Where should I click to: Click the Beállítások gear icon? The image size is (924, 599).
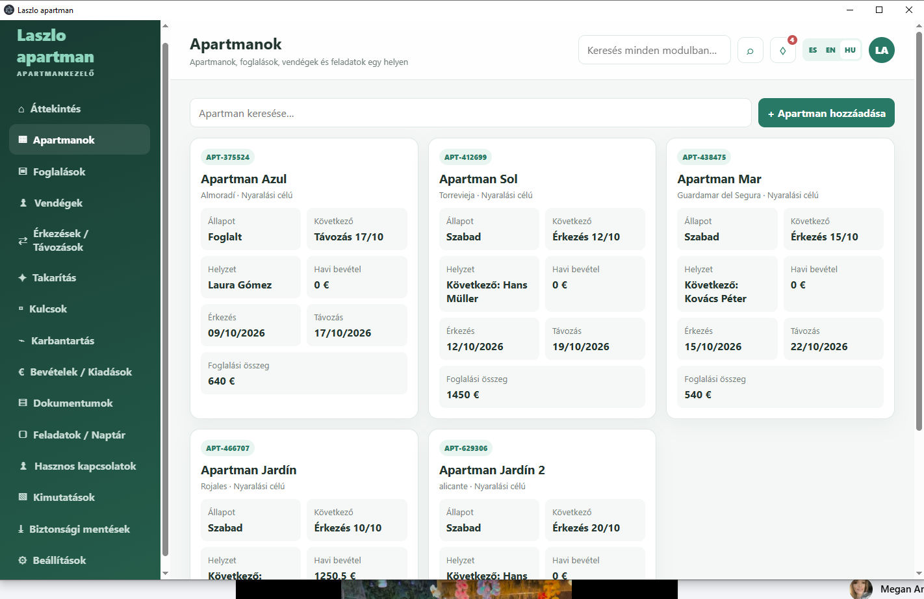[x=23, y=560]
